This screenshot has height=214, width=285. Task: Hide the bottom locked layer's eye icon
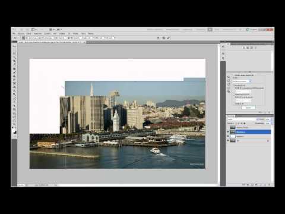coord(228,140)
